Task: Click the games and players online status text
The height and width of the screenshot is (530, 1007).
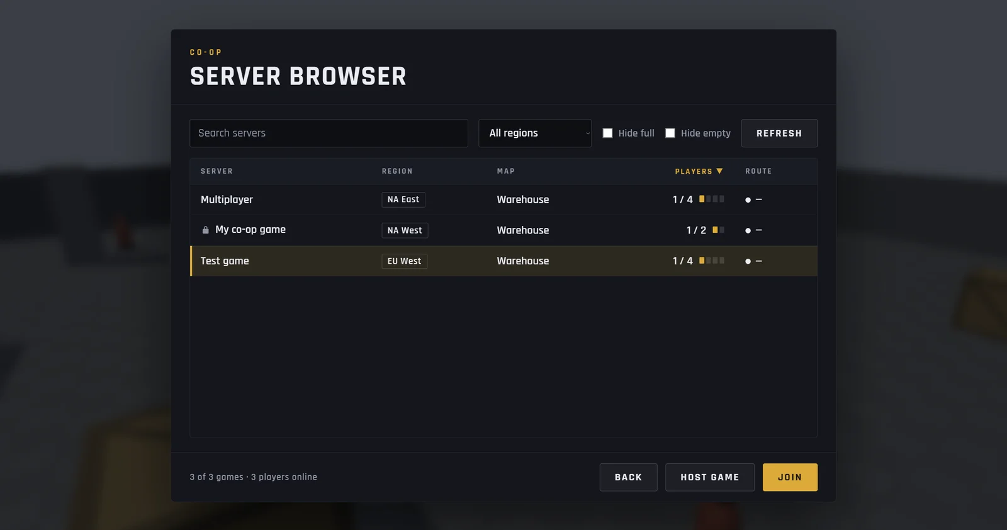Action: tap(254, 477)
